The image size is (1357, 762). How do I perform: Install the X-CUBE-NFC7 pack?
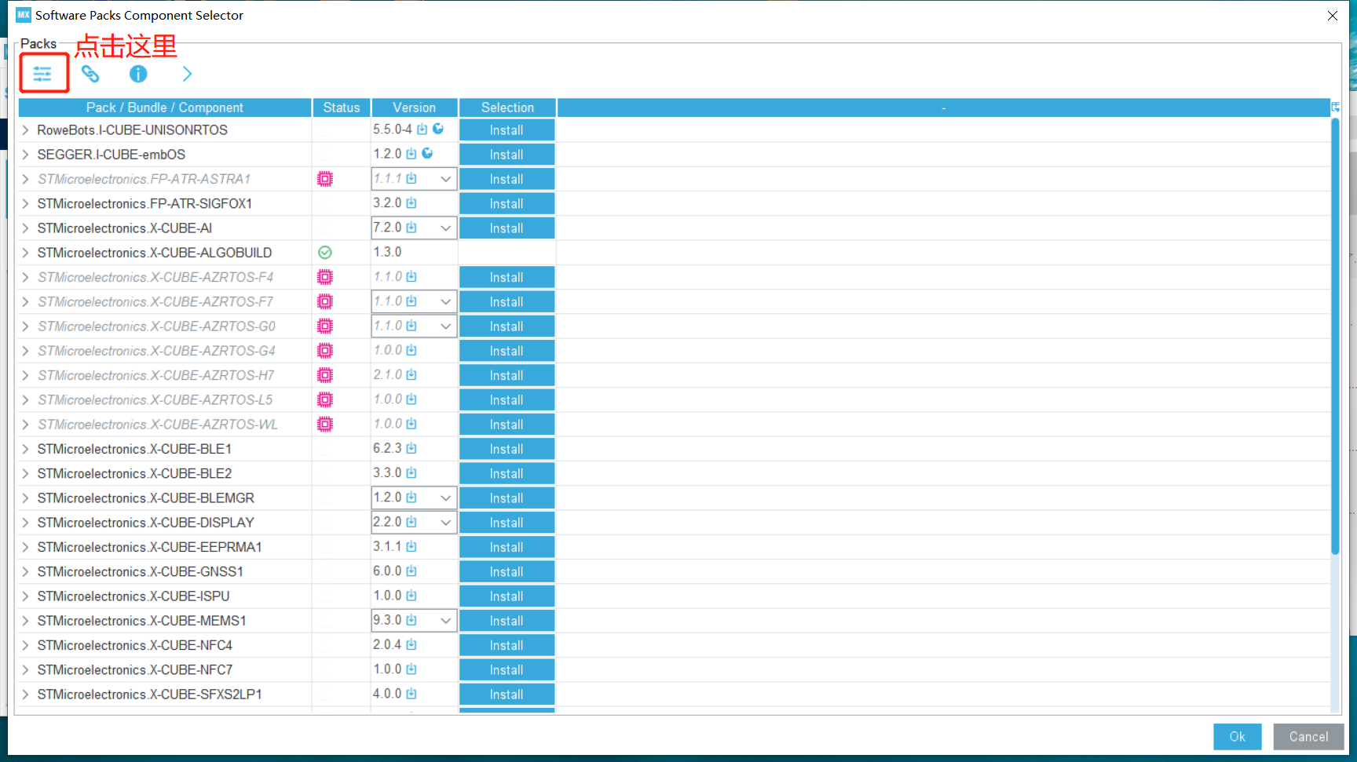click(507, 669)
